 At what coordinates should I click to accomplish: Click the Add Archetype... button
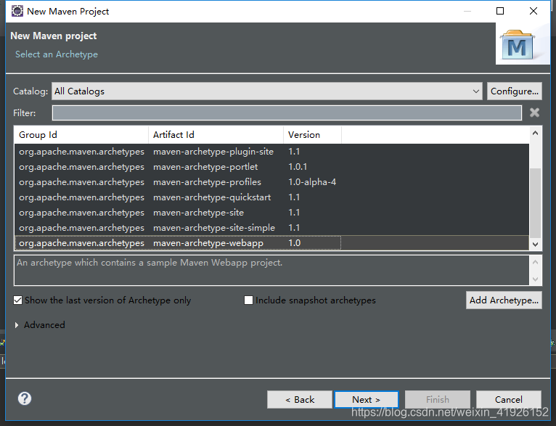[x=504, y=300]
